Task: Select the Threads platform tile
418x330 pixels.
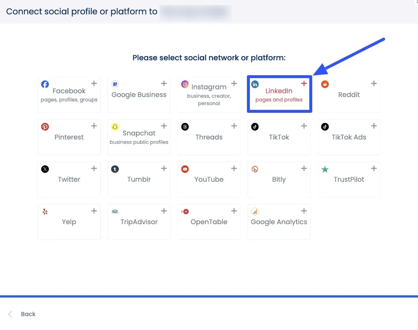Action: click(209, 137)
